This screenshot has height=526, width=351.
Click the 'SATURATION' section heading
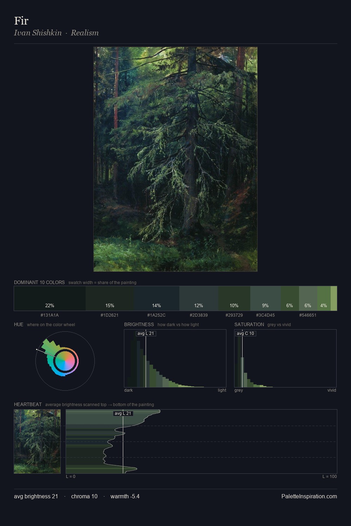[x=249, y=324]
